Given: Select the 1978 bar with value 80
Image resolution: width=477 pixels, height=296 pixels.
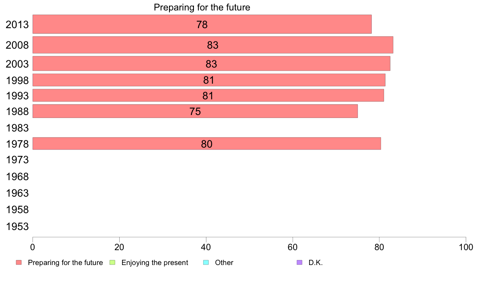Looking at the screenshot, I should (x=206, y=143).
